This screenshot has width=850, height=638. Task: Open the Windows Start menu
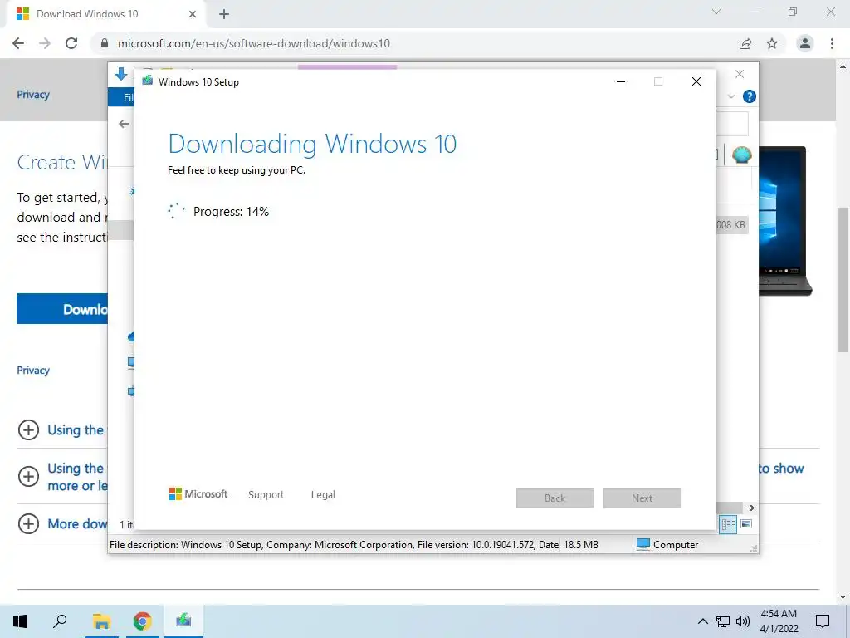[20, 621]
